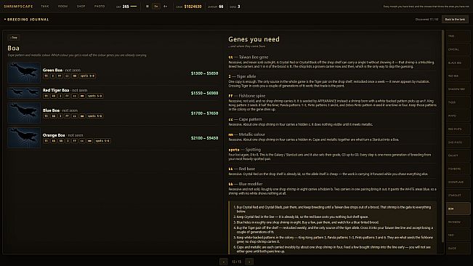The height and width of the screenshot is (266, 473).
Task: Select the Snowflake journal tab
Action: (x=458, y=182)
